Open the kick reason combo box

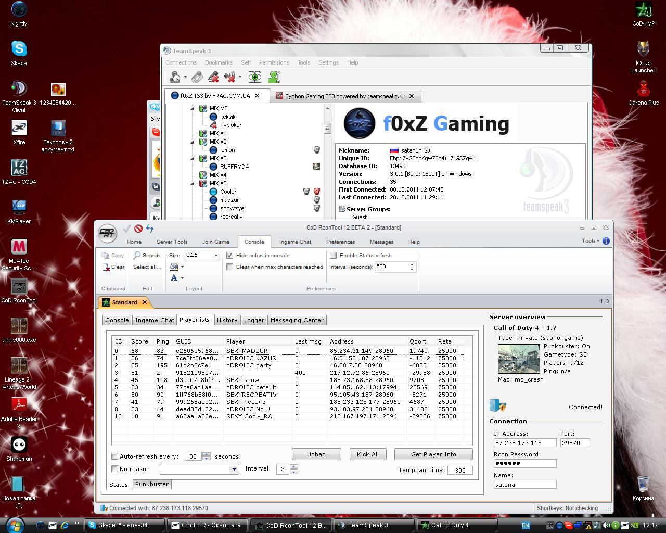(199, 469)
